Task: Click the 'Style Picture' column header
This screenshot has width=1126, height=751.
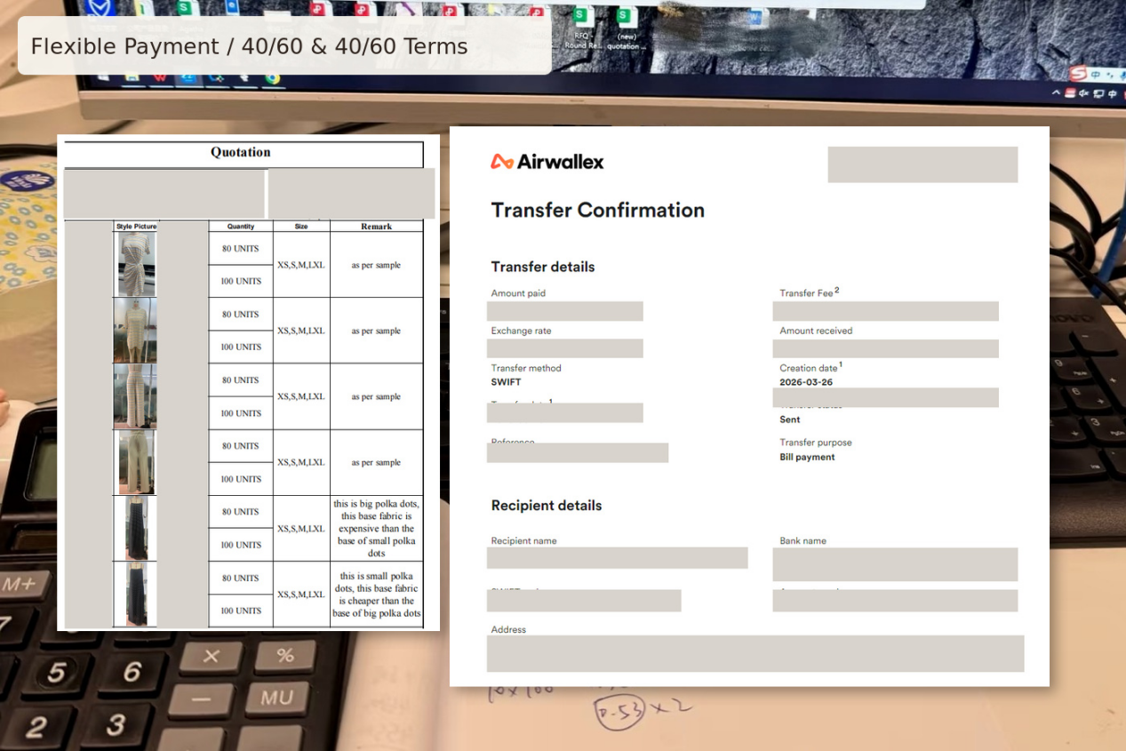Action: click(x=136, y=227)
